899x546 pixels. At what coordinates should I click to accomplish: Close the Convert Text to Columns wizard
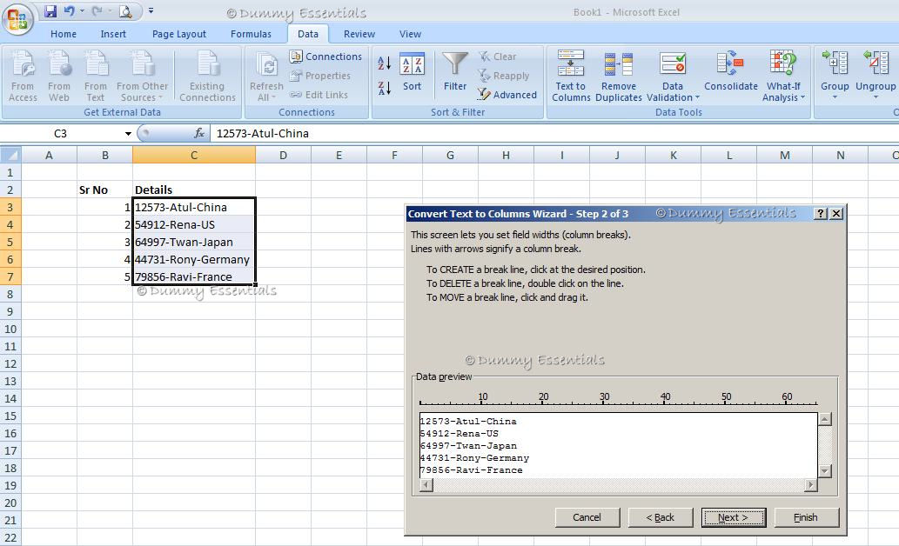pos(836,214)
